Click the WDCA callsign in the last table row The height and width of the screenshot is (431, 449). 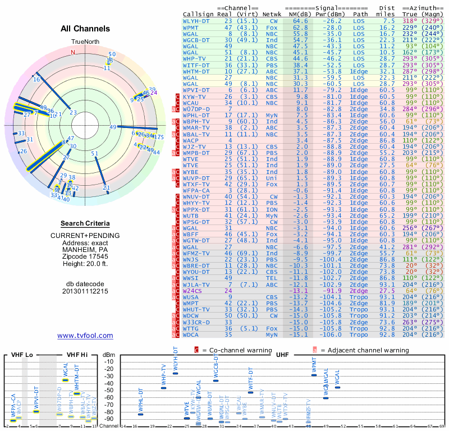point(190,334)
